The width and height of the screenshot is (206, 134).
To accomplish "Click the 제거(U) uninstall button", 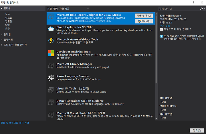I will [x=144, y=21].
